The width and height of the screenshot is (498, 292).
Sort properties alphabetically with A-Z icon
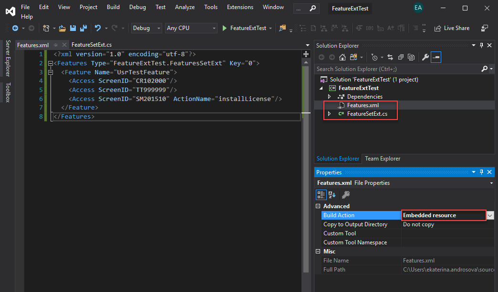(x=332, y=194)
